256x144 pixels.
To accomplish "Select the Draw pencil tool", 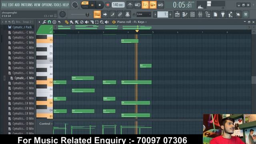I will click(x=66, y=22).
